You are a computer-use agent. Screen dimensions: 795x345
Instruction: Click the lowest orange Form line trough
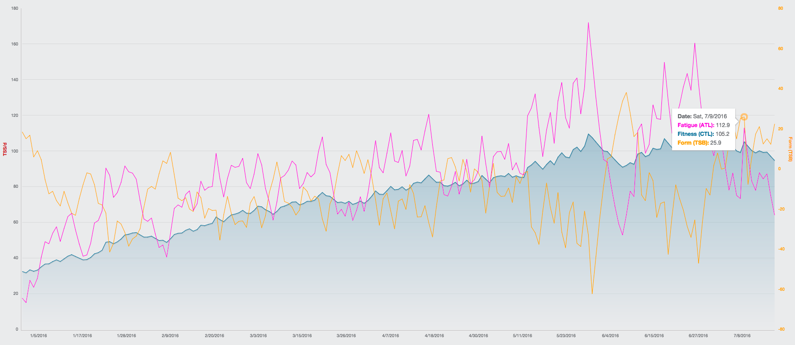point(592,294)
